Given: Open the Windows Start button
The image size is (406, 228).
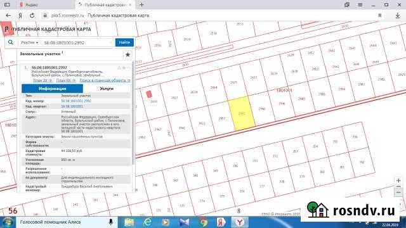Looking at the screenshot, I should pos(8,222).
